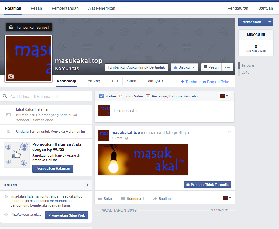The width and height of the screenshot is (279, 229).
Task: Click Undang Teman untuk Menyukai Halaman Ini
Action: 51,132
